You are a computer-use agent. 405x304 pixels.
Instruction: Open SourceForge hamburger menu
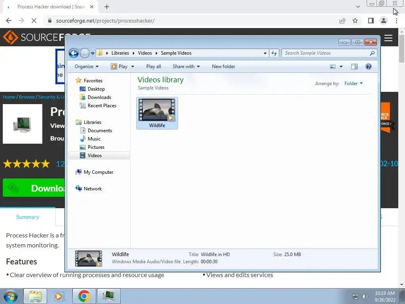[x=388, y=38]
